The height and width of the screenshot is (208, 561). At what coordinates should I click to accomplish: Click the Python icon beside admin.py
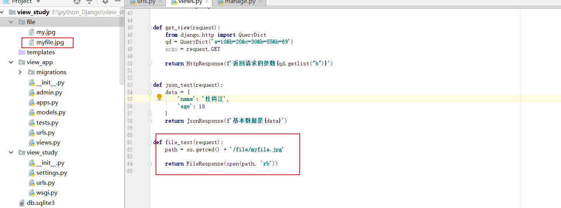31,93
